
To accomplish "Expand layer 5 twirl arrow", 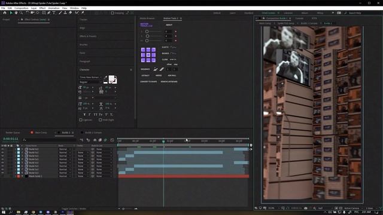I will click(16, 162).
